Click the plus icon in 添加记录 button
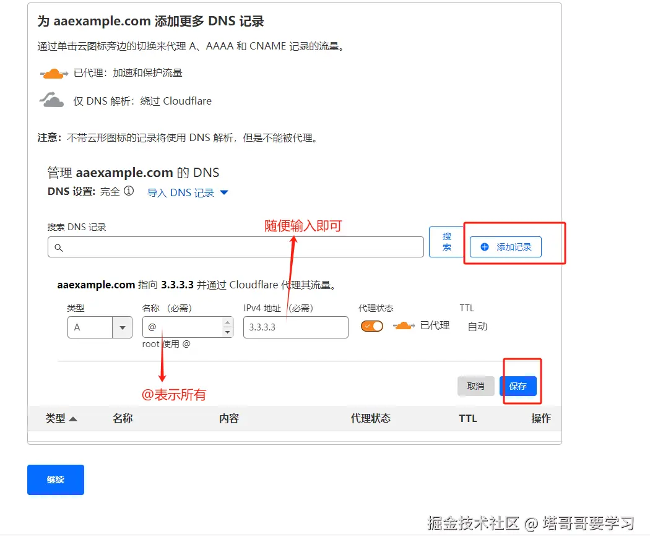Screen dimensions: 650x547 (x=484, y=247)
